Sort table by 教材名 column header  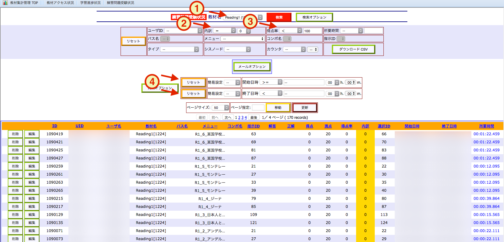coord(151,126)
